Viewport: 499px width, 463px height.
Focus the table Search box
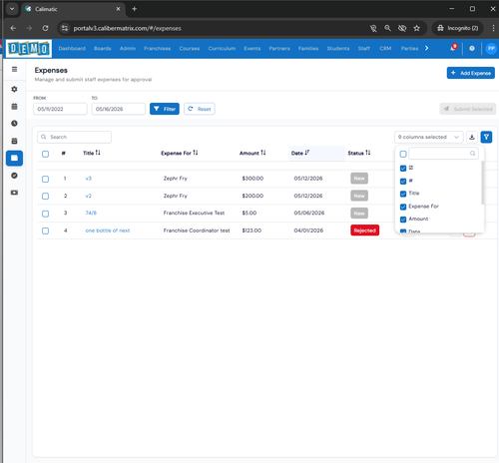point(74,137)
